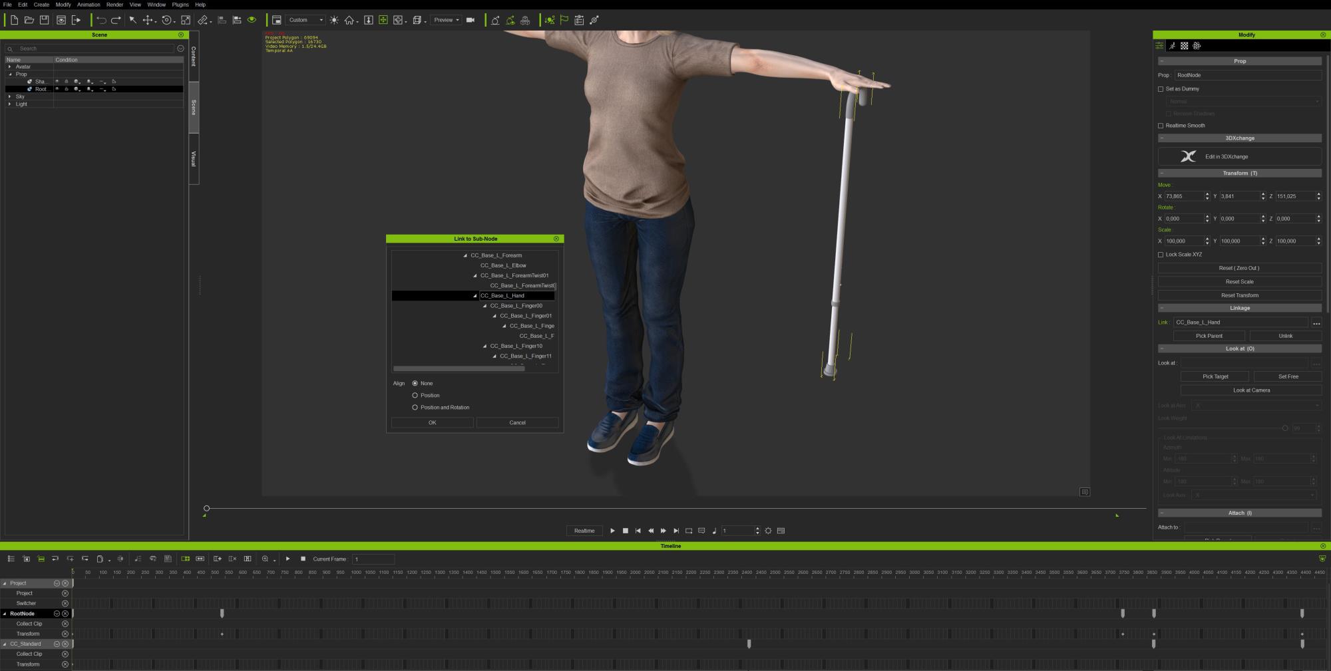Open the Preview quality dropdown
The width and height of the screenshot is (1331, 671).
point(446,20)
